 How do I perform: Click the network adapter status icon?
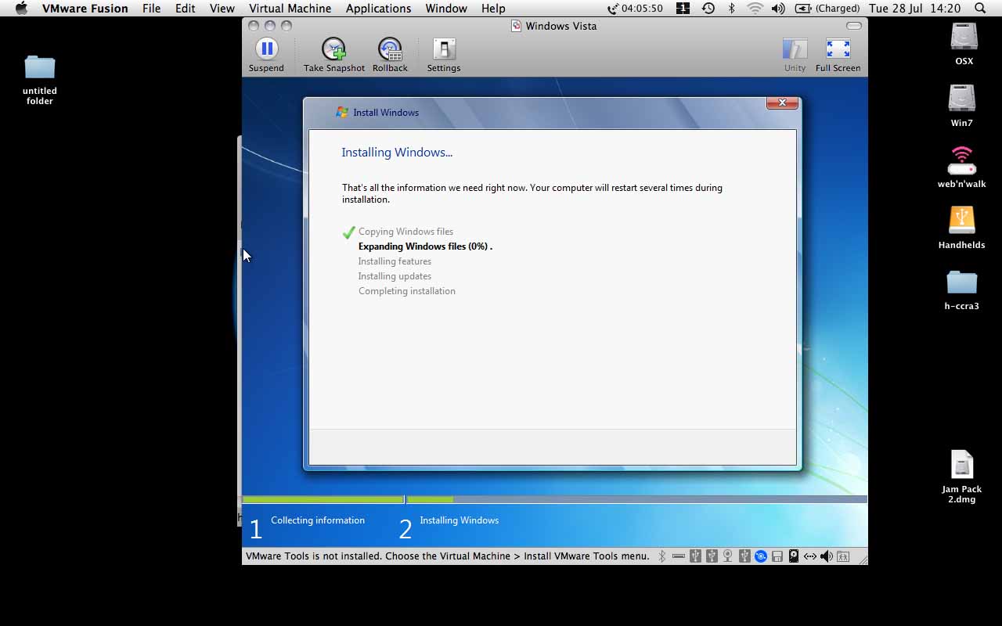coord(809,556)
